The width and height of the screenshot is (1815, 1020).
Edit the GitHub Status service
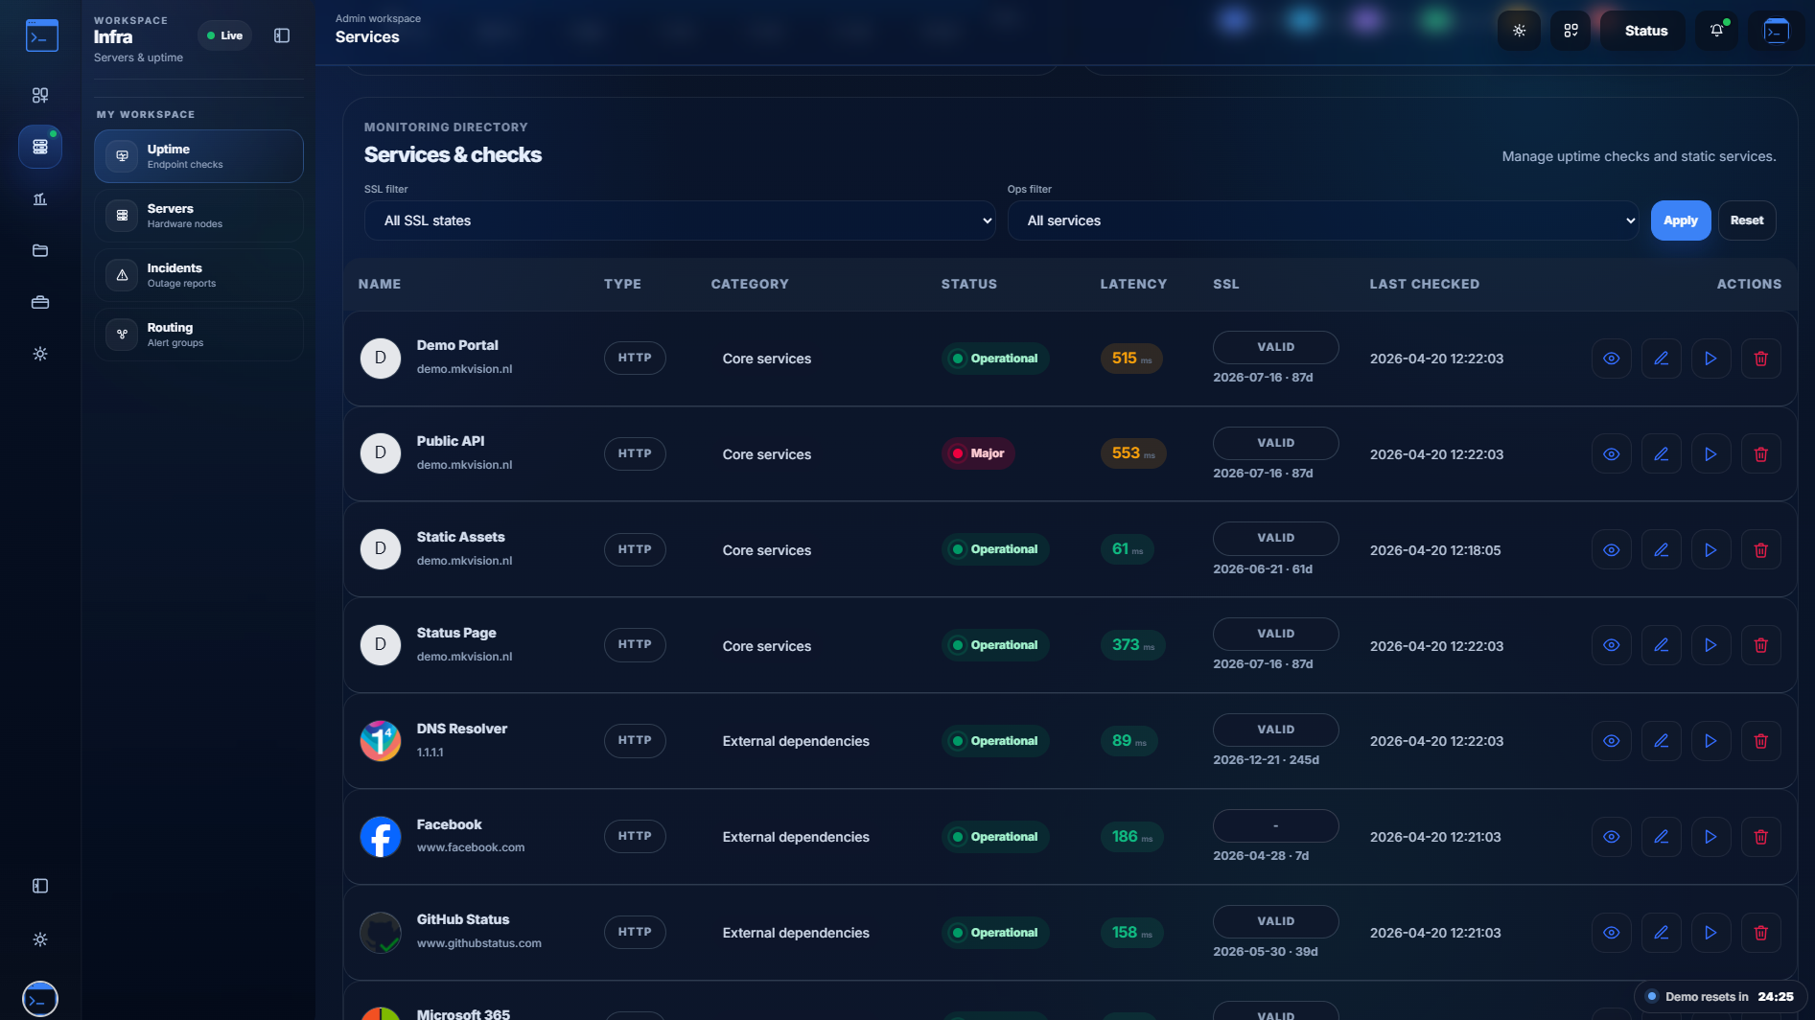[x=1661, y=933]
